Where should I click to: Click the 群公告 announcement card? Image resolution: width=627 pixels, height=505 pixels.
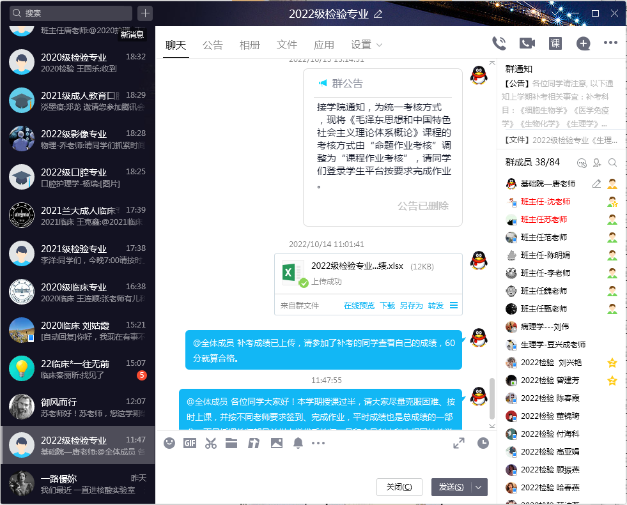tap(383, 147)
